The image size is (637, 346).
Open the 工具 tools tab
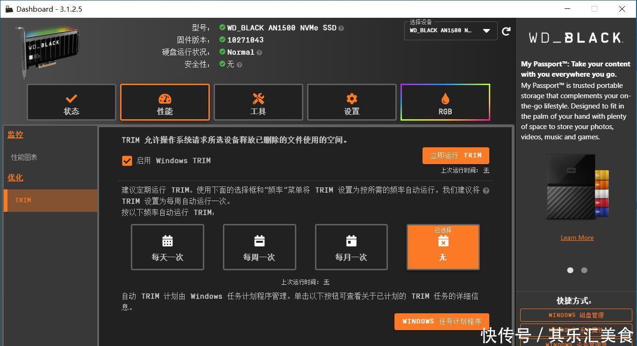(258, 102)
